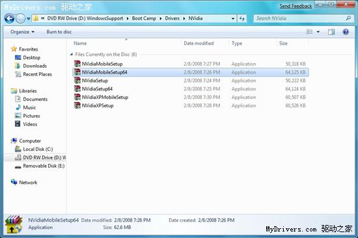
Task: Select the NVidiaMobileSetup64 file icon
Action: [77, 72]
